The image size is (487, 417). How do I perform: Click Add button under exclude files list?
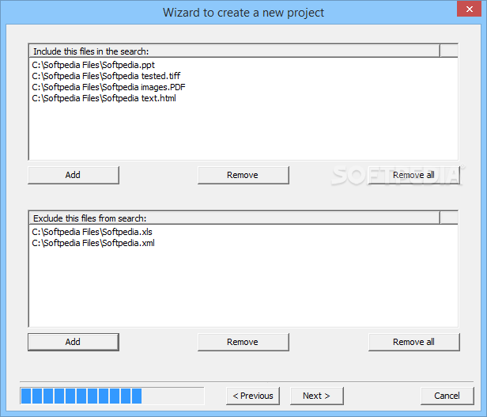tap(74, 342)
